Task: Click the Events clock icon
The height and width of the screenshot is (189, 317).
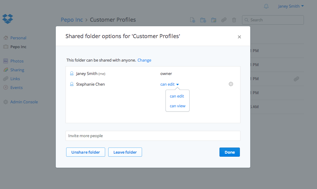Action: (6, 87)
